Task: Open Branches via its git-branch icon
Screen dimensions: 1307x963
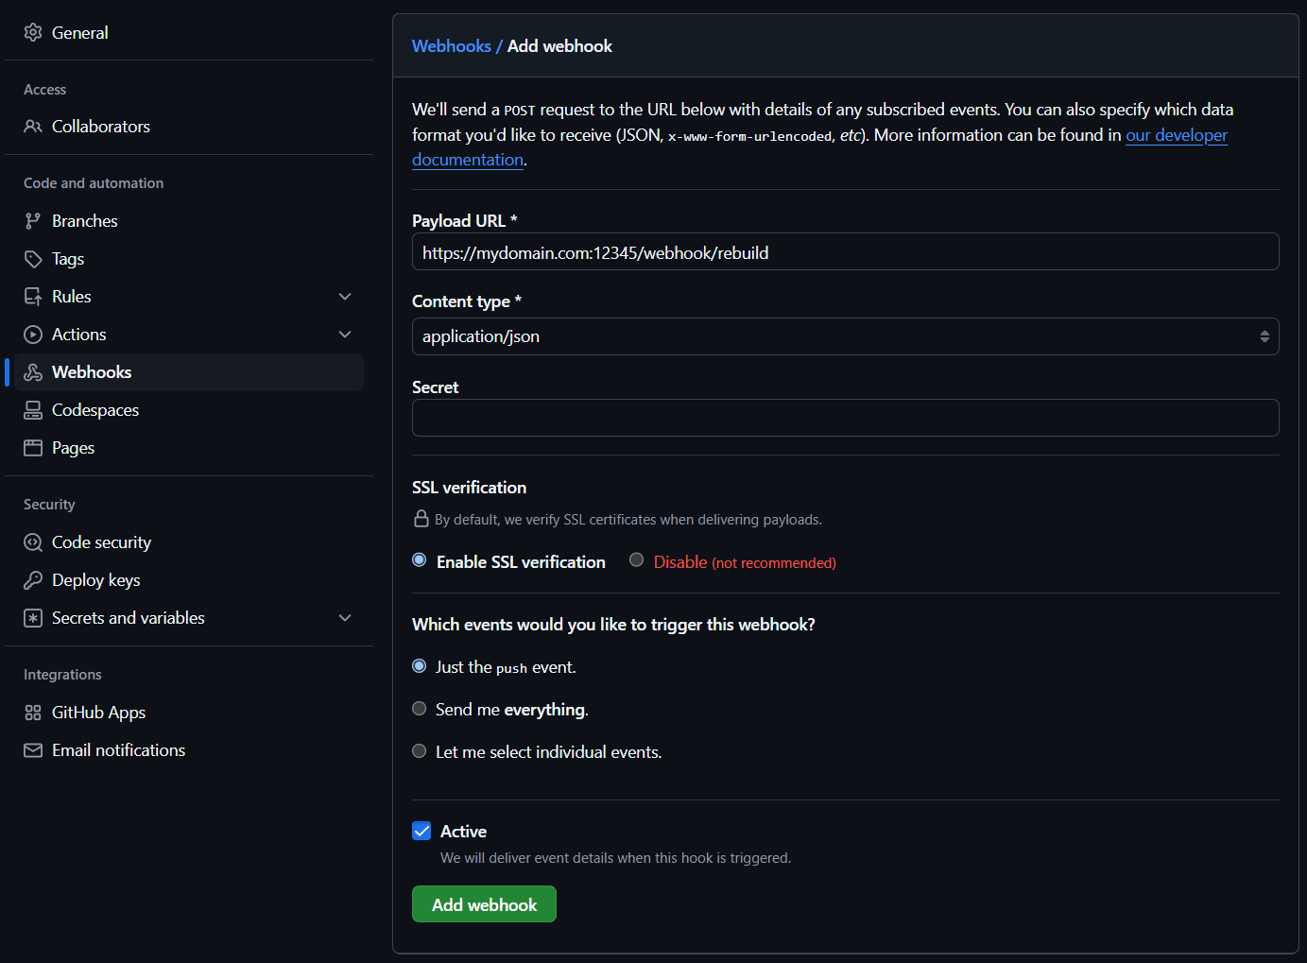Action: click(33, 221)
